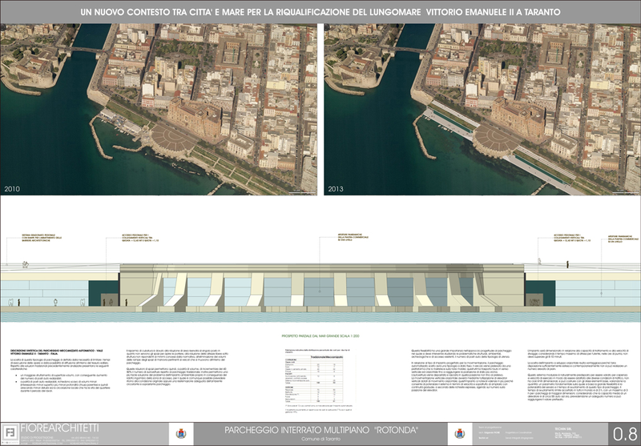Click the poster title about Lungomare Vittorio Emanuele II
The width and height of the screenshot is (641, 446).
pyautogui.click(x=320, y=13)
